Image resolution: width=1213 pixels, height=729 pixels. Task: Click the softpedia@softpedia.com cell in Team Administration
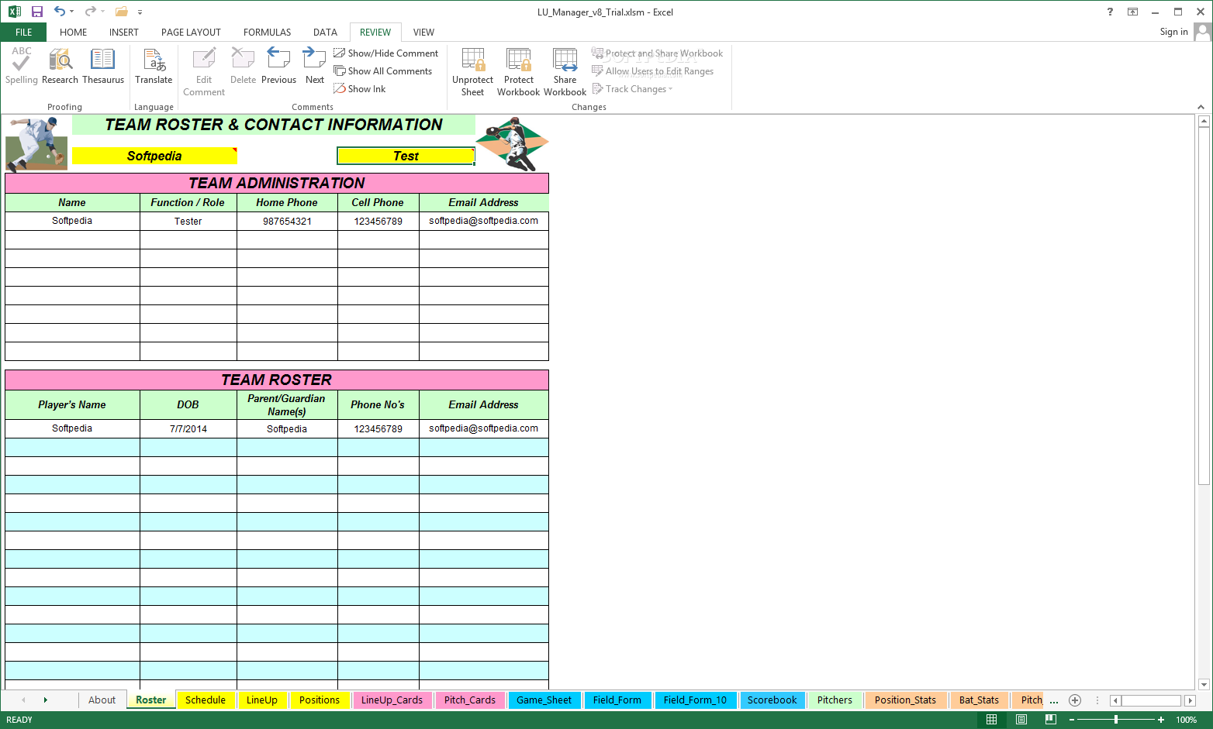click(483, 221)
